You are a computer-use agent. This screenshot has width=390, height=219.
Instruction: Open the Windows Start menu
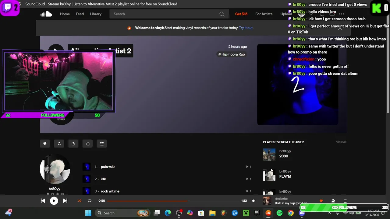(88, 213)
